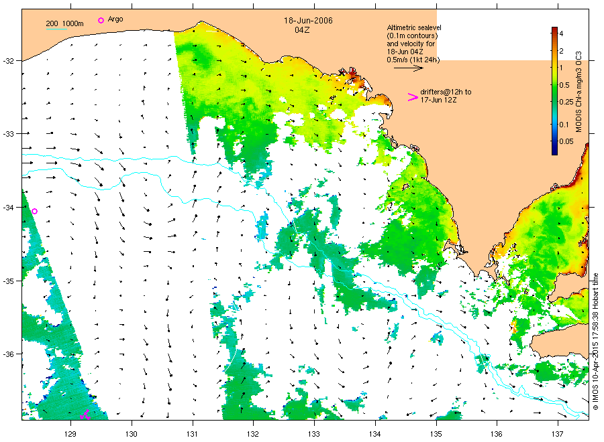Click the IMOS copyright timestamp text

[595, 342]
